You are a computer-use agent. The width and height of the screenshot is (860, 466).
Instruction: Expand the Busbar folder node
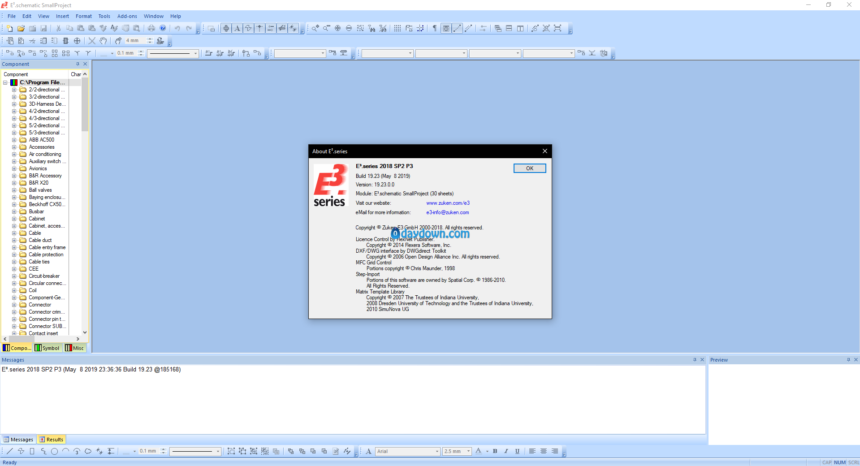(x=14, y=211)
